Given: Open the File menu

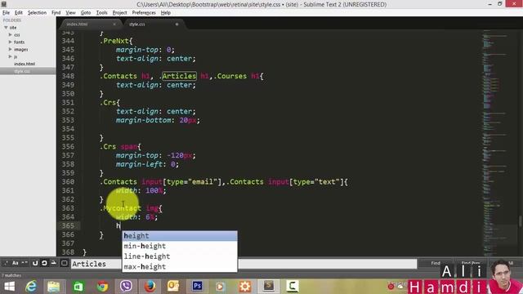Looking at the screenshot, I should (6, 13).
